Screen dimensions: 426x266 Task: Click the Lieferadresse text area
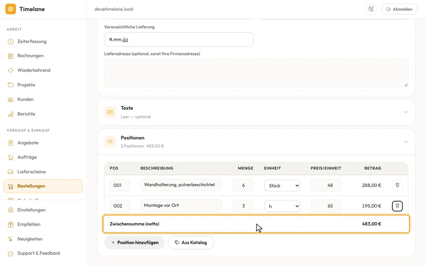point(256,73)
